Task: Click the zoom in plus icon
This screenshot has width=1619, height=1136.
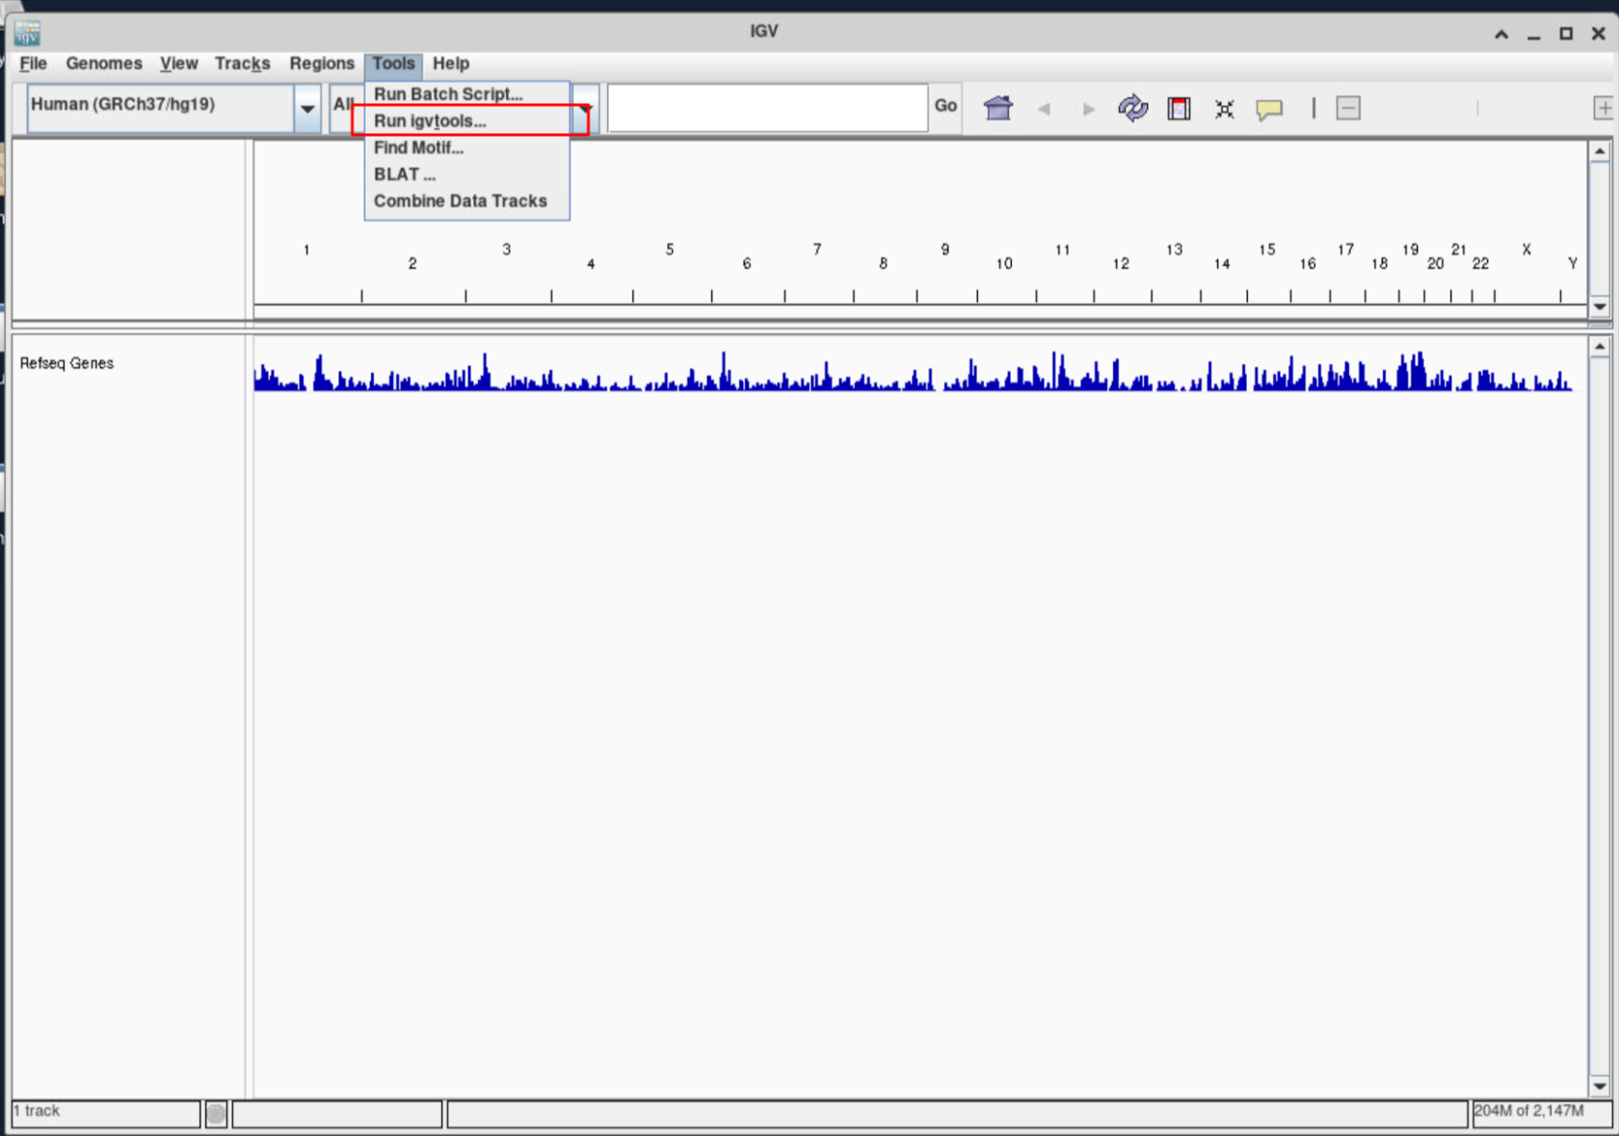Action: [x=1604, y=108]
